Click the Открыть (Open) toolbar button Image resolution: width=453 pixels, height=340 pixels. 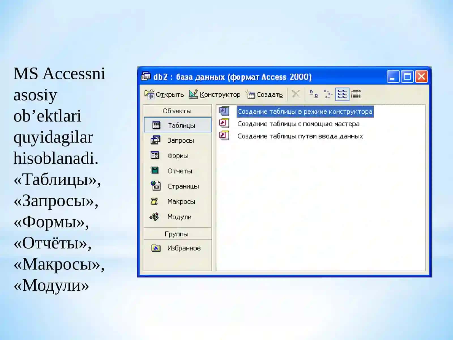(164, 94)
